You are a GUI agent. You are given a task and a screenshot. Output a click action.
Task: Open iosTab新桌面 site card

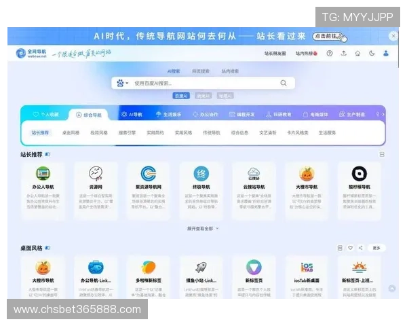pyautogui.click(x=307, y=278)
